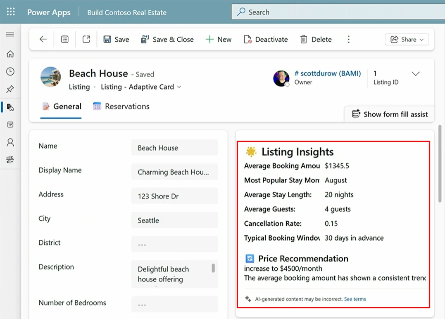Go back using the back arrow
The width and height of the screenshot is (445, 319).
(x=43, y=40)
